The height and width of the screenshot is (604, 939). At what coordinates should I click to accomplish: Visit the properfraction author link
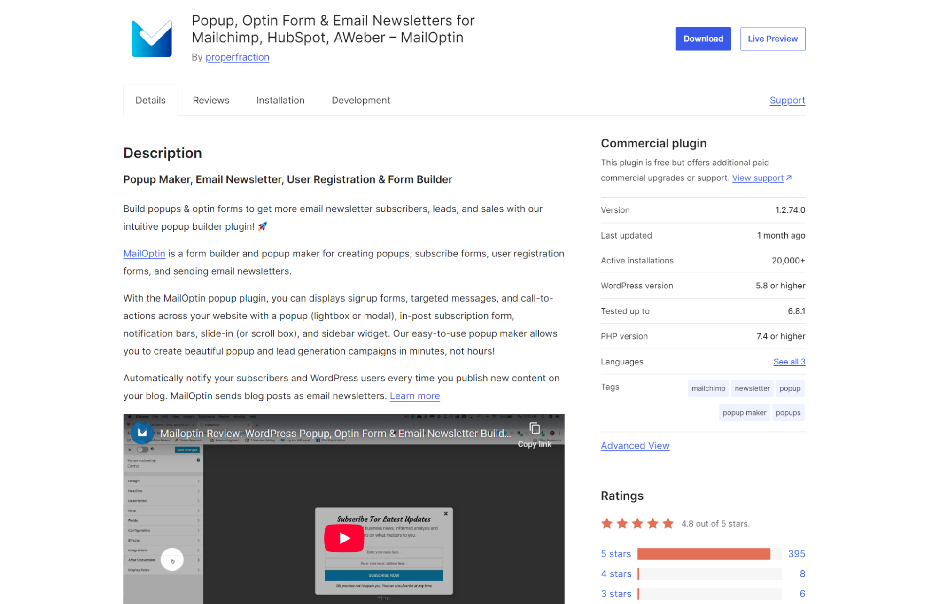pyautogui.click(x=237, y=57)
